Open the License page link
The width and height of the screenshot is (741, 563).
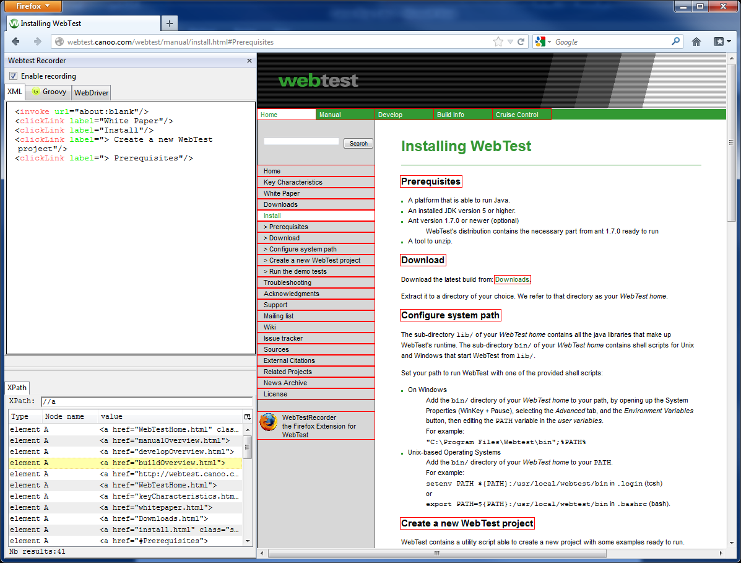point(316,395)
